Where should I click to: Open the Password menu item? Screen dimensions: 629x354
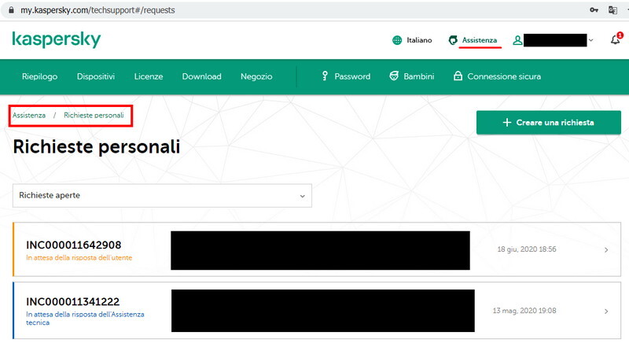(x=352, y=76)
